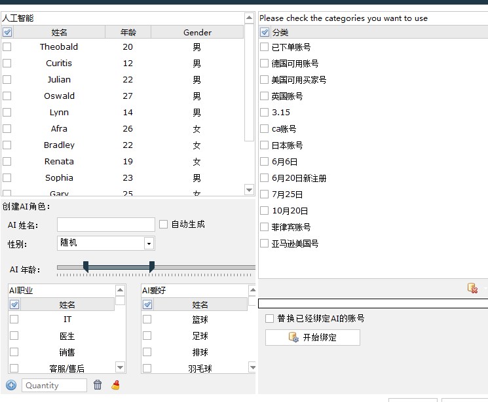Click the trash can delete icon
The width and height of the screenshot is (488, 402).
(98, 385)
